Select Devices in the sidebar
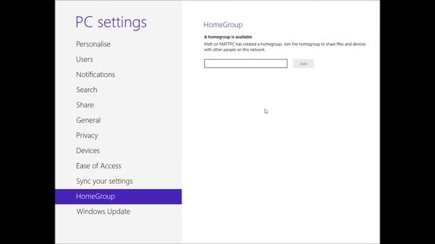Image resolution: width=435 pixels, height=244 pixels. pos(88,150)
